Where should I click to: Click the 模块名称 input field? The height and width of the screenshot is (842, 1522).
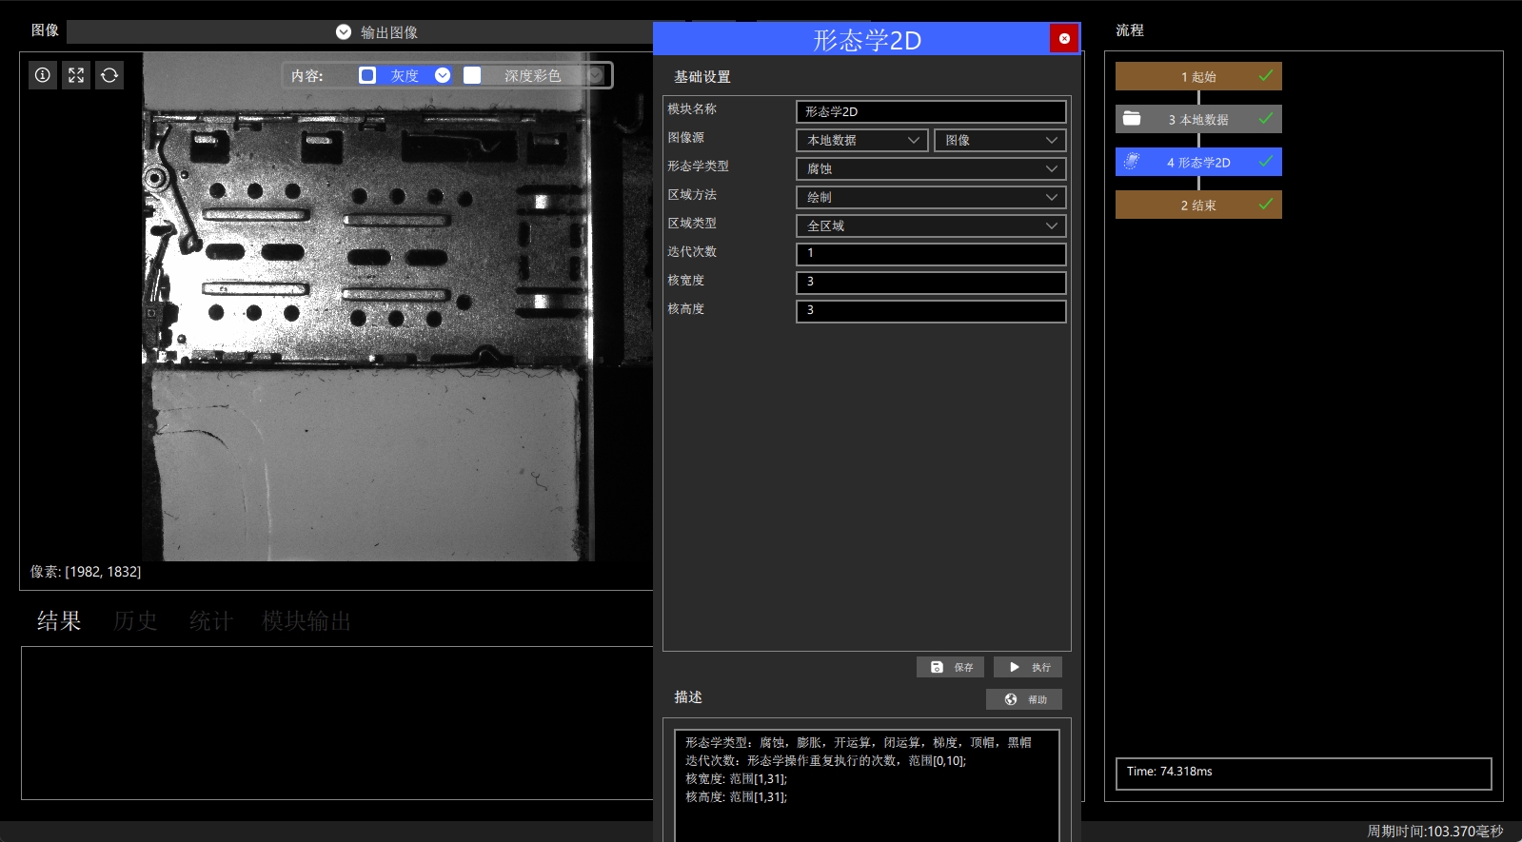point(931,111)
